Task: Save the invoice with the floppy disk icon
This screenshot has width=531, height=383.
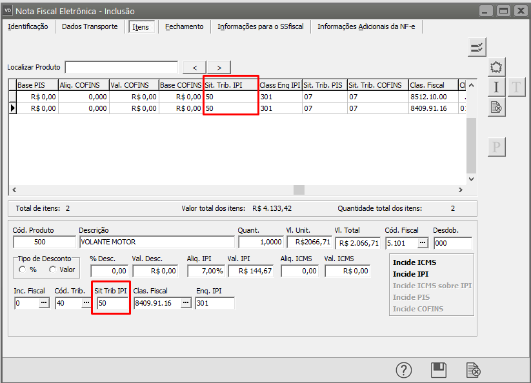Action: coord(439,370)
